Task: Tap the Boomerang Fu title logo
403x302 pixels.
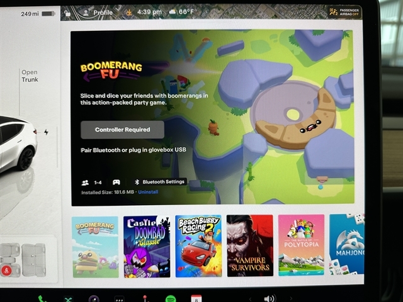Action: 111,70
